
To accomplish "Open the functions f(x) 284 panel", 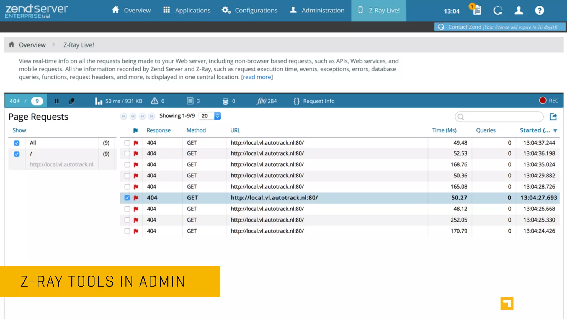I will click(267, 101).
